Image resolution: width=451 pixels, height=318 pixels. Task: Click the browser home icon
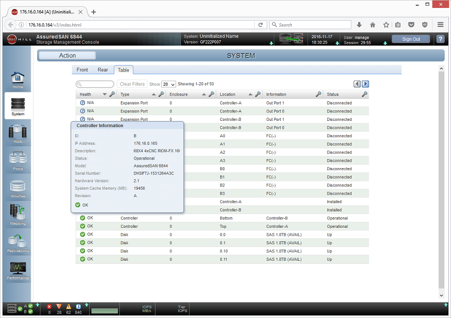[x=372, y=25]
